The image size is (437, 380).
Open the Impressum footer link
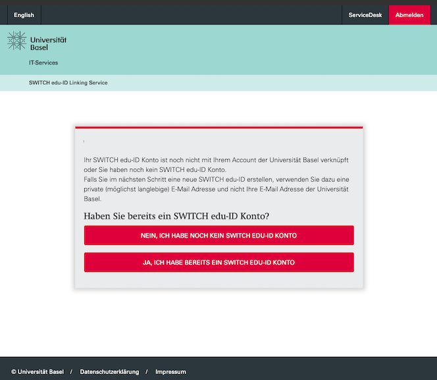click(x=170, y=372)
